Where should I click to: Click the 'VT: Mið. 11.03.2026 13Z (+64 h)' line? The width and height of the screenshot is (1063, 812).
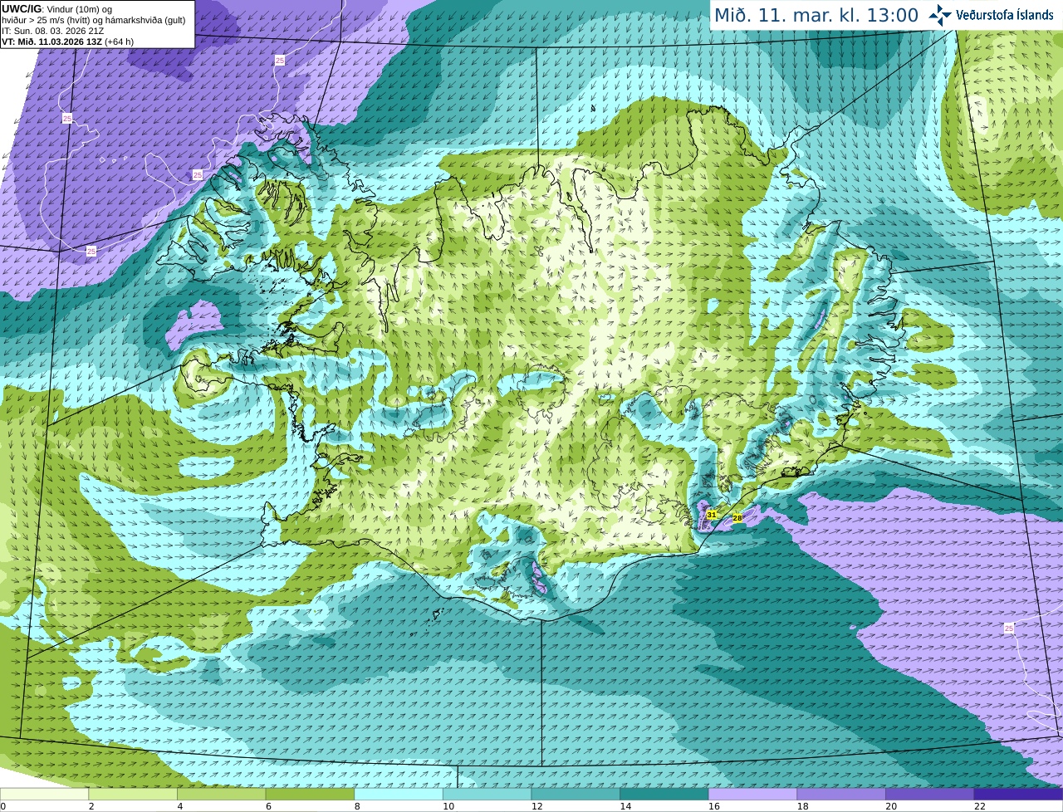(x=68, y=42)
